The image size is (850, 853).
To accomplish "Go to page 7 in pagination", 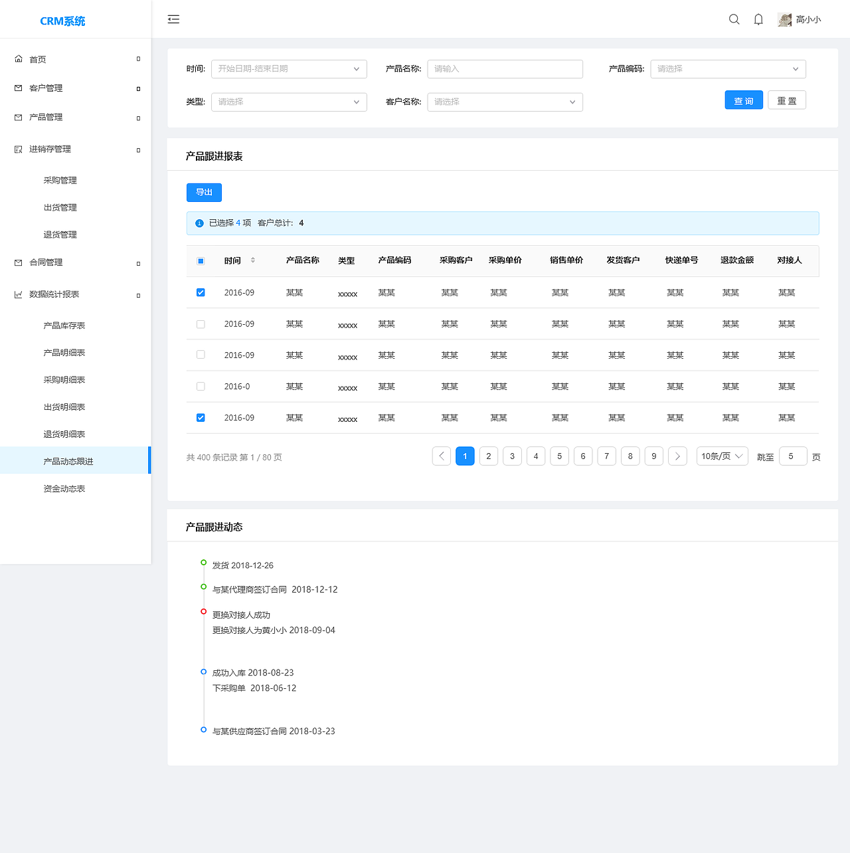I will (x=607, y=456).
